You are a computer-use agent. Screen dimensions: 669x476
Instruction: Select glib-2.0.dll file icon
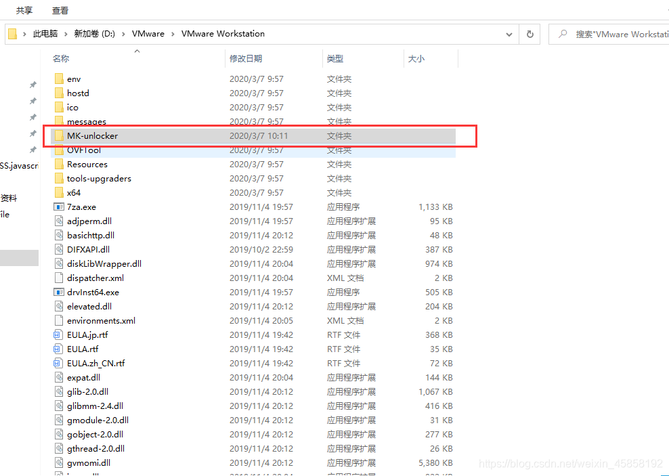pos(59,391)
